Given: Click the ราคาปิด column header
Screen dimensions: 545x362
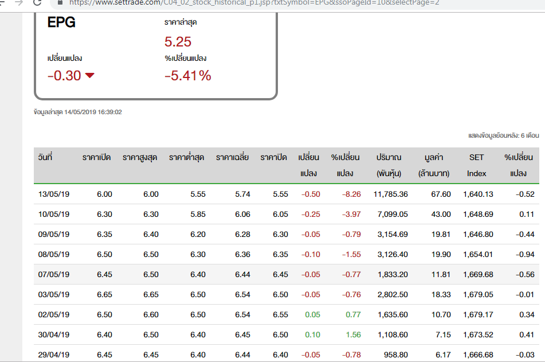Looking at the screenshot, I should click(x=273, y=157).
